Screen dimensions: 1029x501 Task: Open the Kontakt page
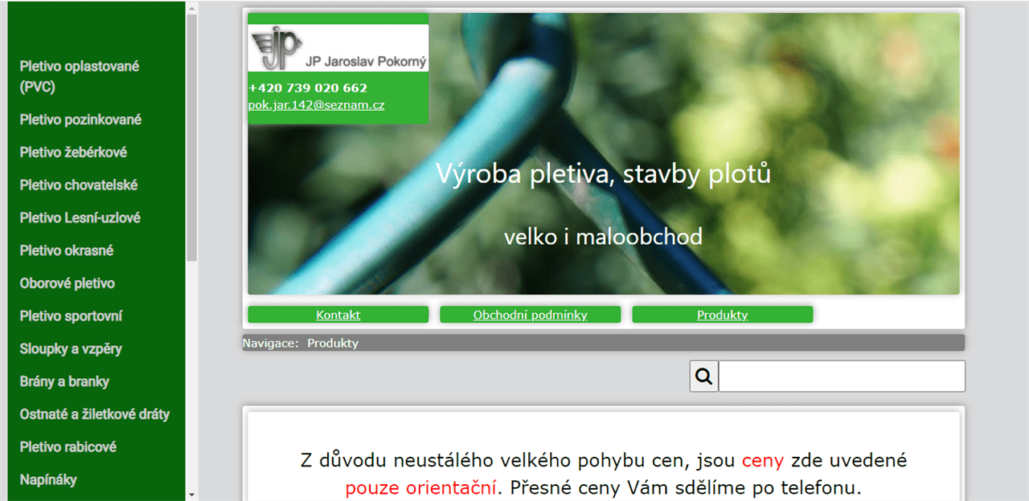coord(338,315)
